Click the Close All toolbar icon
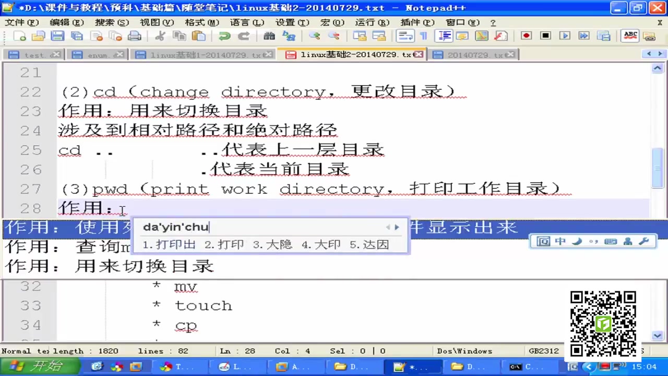This screenshot has height=376, width=668. point(115,36)
